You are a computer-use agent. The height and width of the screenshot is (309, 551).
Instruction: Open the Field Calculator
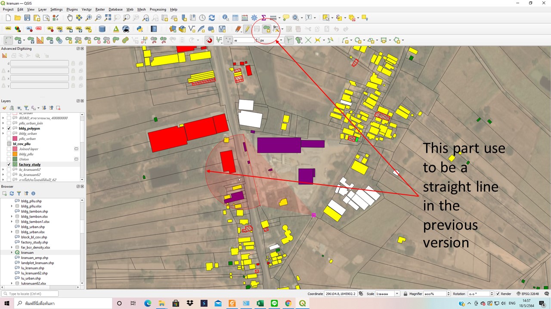pos(244,18)
